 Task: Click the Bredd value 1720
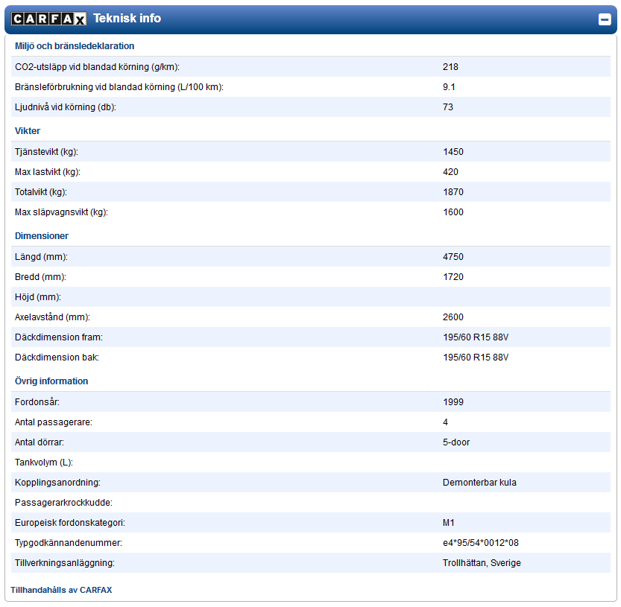[x=453, y=277]
